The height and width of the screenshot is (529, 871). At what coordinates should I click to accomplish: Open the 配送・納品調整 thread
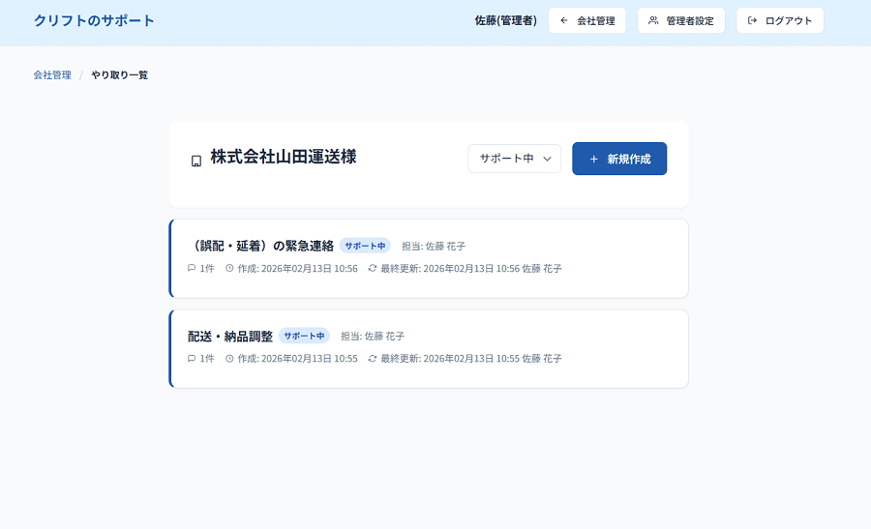230,336
